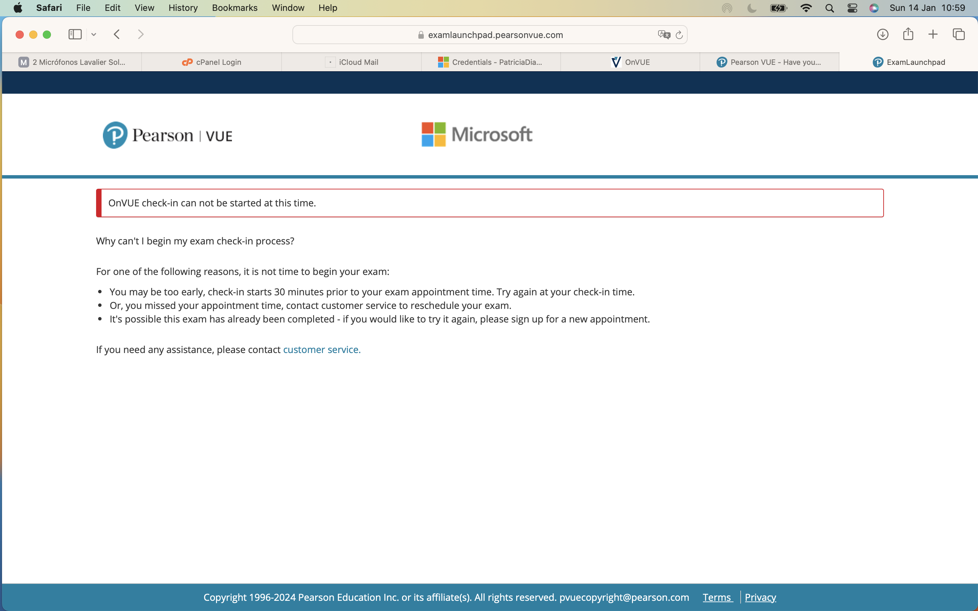Expand the tab group dropdown chevron
The height and width of the screenshot is (611, 978).
click(x=94, y=35)
